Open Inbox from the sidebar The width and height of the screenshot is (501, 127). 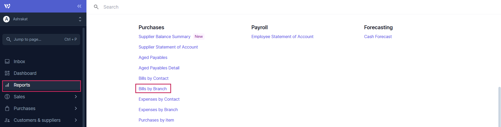pyautogui.click(x=19, y=62)
